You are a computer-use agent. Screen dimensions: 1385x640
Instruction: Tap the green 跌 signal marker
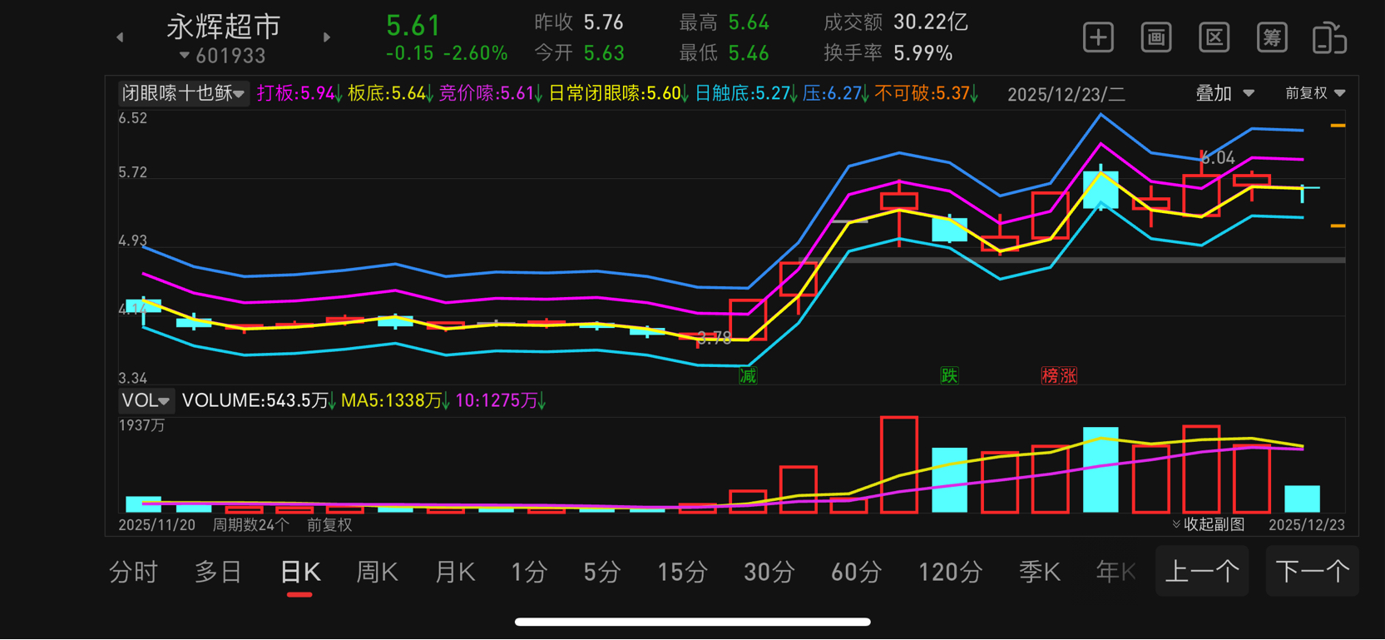(949, 376)
